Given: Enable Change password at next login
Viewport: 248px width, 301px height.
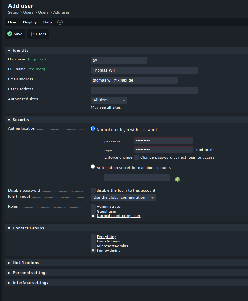Looking at the screenshot, I should tap(137, 157).
